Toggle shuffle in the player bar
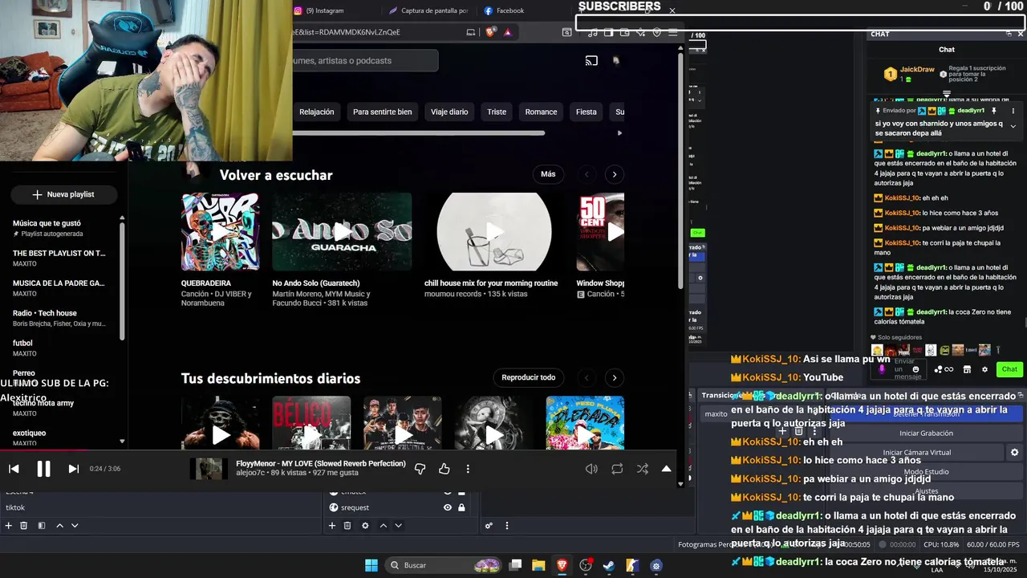The width and height of the screenshot is (1027, 578). (642, 469)
